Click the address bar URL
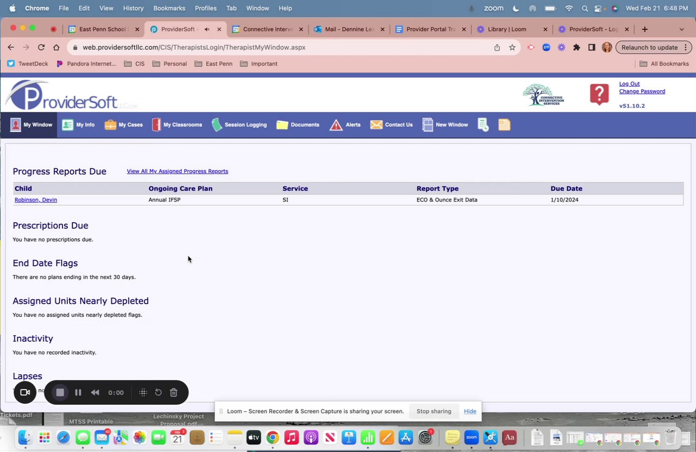 point(194,48)
